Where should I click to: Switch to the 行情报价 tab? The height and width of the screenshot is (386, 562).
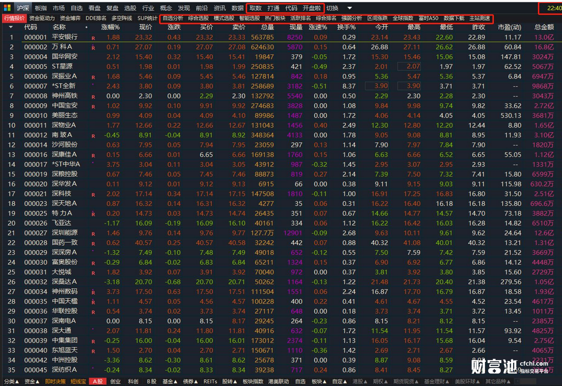14,18
